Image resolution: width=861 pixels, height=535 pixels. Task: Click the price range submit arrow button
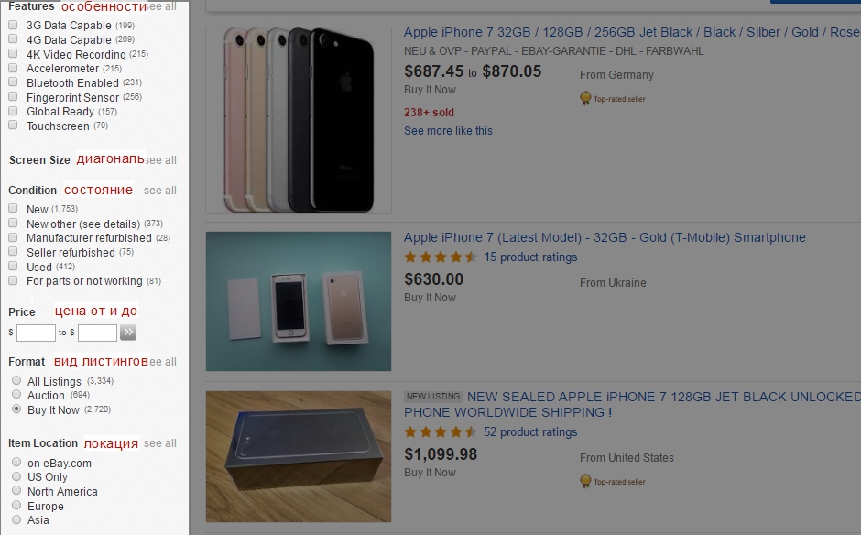tap(128, 333)
